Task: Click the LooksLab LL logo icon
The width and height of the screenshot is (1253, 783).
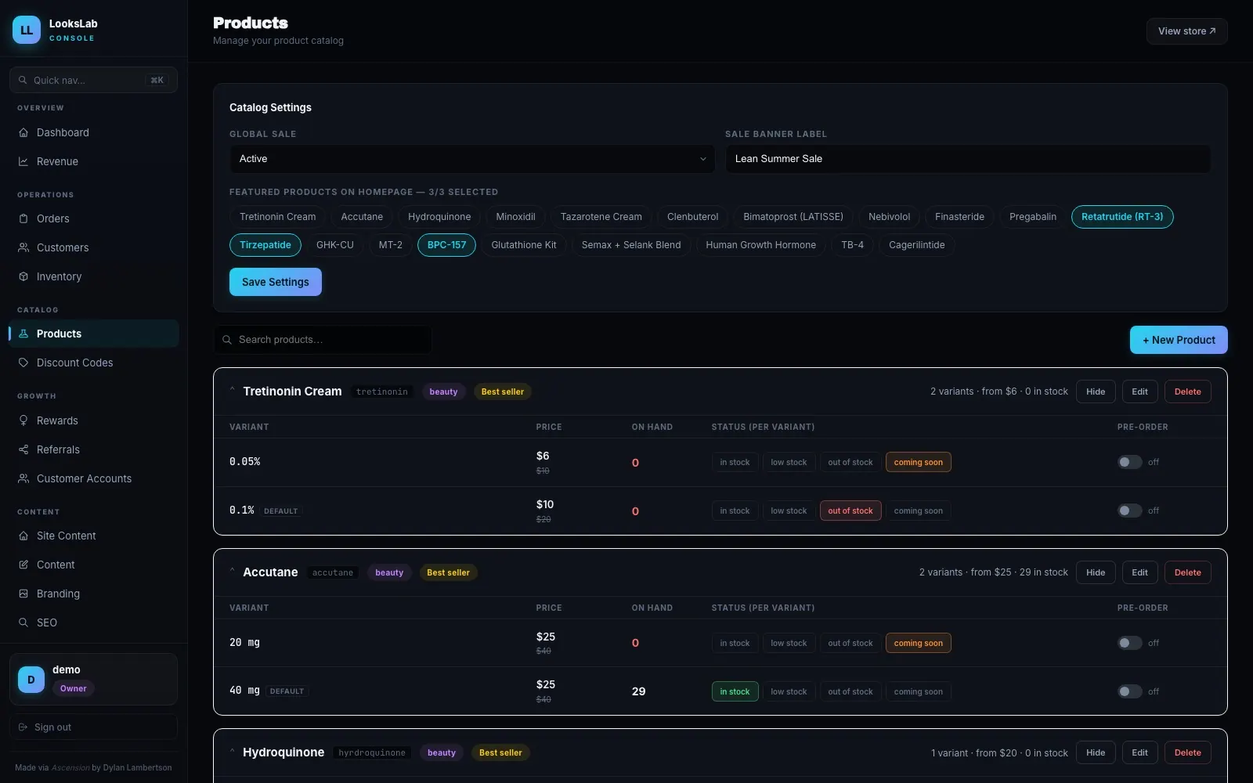Action: pos(27,30)
